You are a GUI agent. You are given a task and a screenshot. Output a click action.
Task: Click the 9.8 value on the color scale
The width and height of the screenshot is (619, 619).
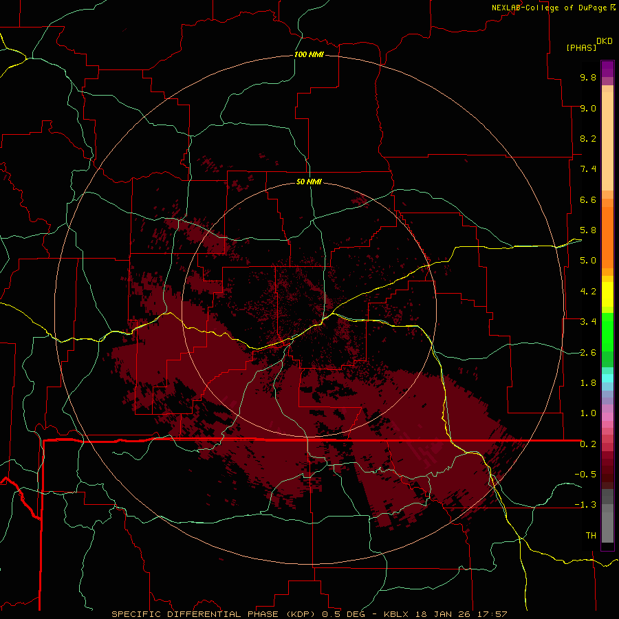click(x=588, y=77)
